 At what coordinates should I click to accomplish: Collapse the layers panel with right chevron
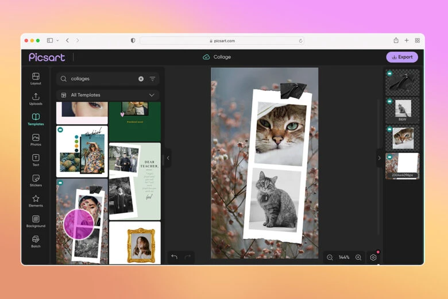[x=379, y=158]
